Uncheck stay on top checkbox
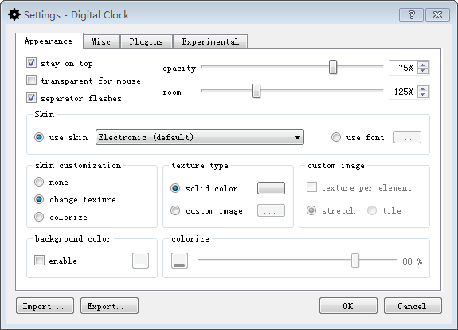This screenshot has width=458, height=330. [31, 63]
